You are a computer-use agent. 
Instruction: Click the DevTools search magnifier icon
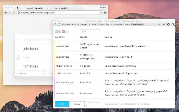[56, 24]
